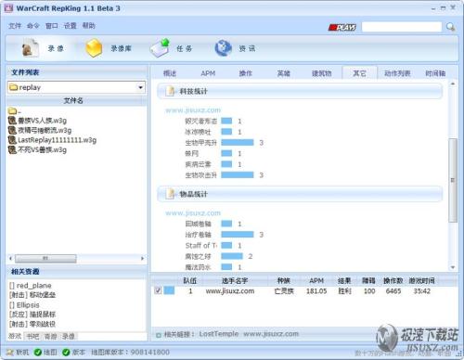Click the folder icon in replay combo box
Screen dimensions: 464x360
point(13,87)
